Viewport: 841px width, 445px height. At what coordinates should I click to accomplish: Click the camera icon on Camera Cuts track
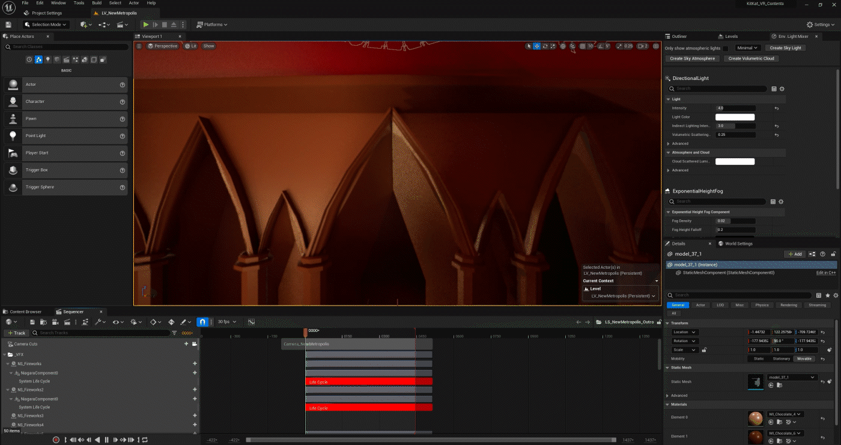point(195,344)
